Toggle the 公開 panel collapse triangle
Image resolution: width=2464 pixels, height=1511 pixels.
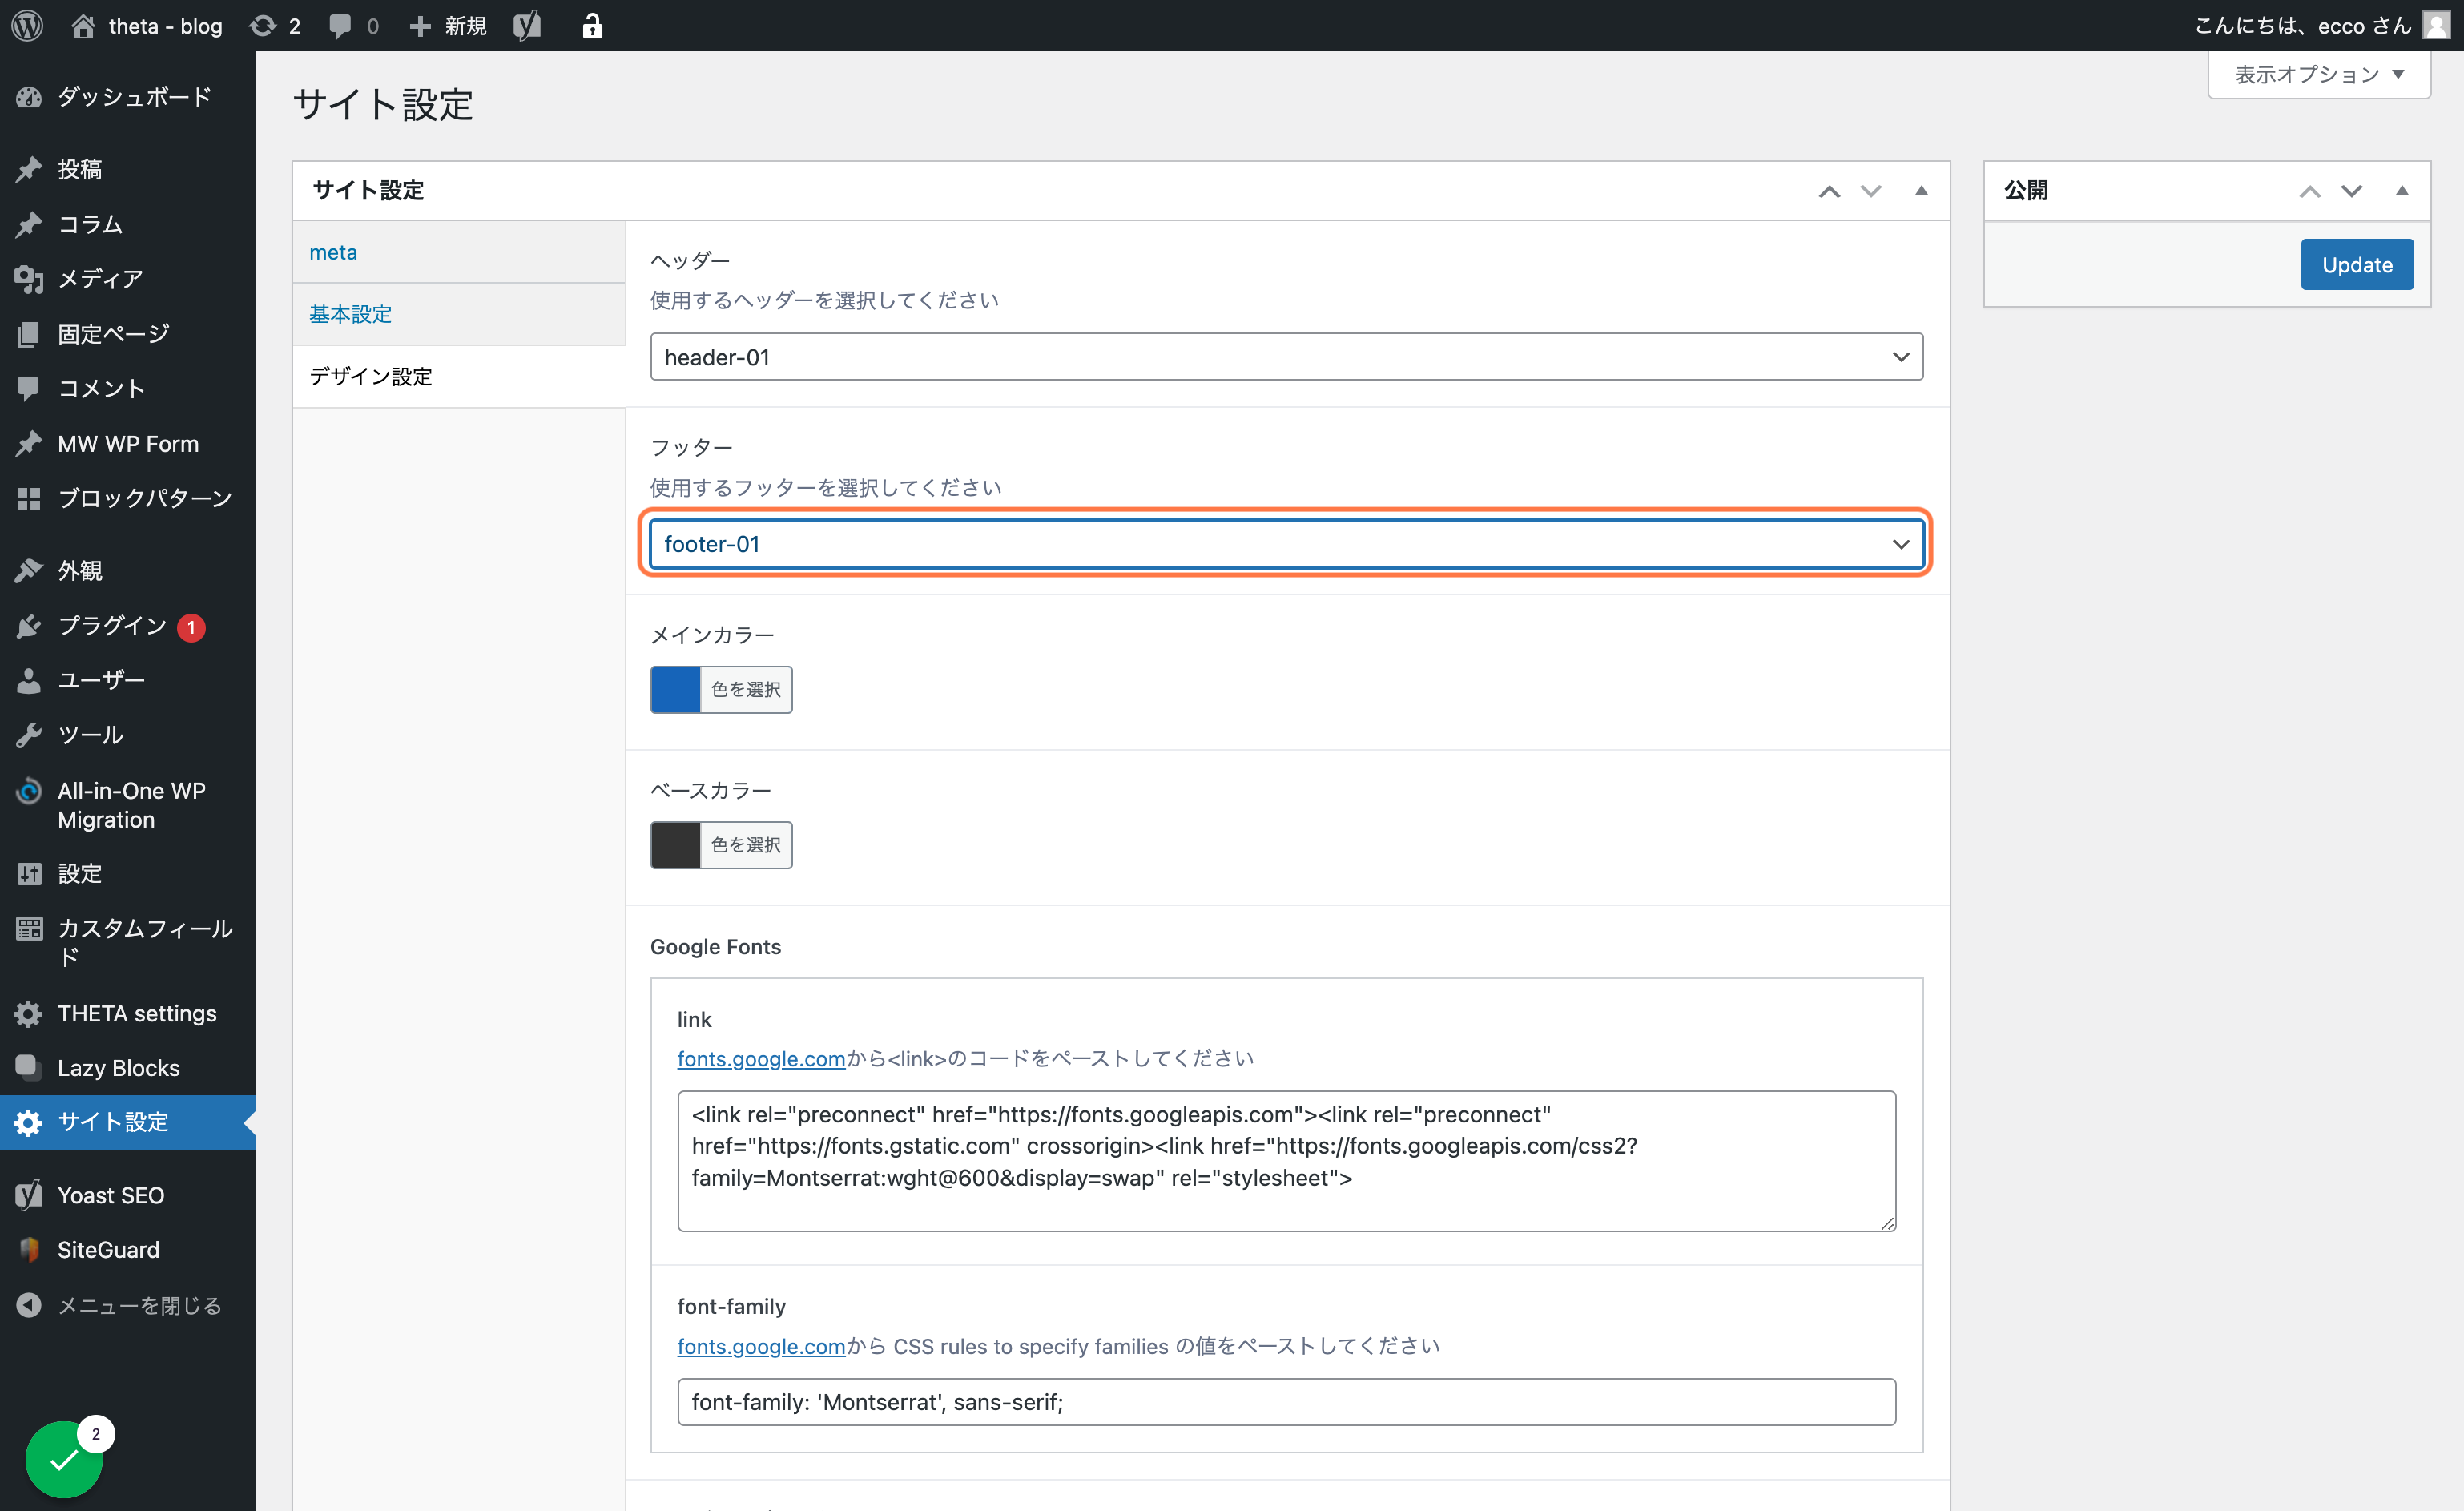[x=2402, y=191]
